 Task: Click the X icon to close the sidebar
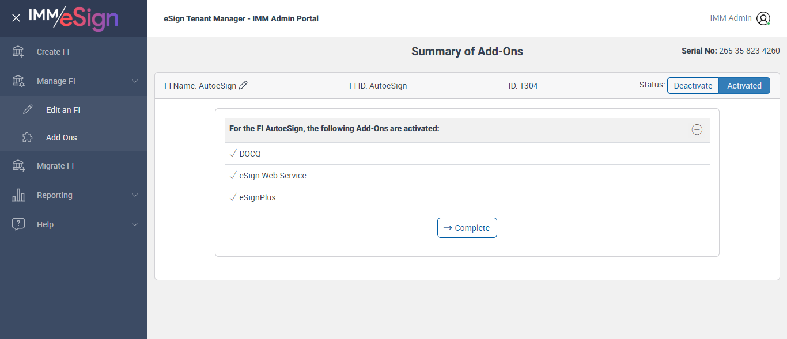point(16,18)
